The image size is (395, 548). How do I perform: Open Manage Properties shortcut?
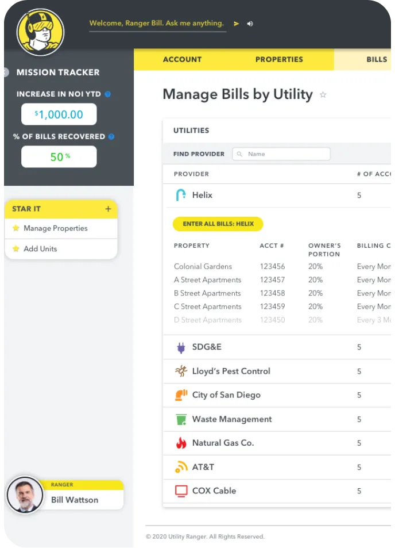(x=56, y=228)
